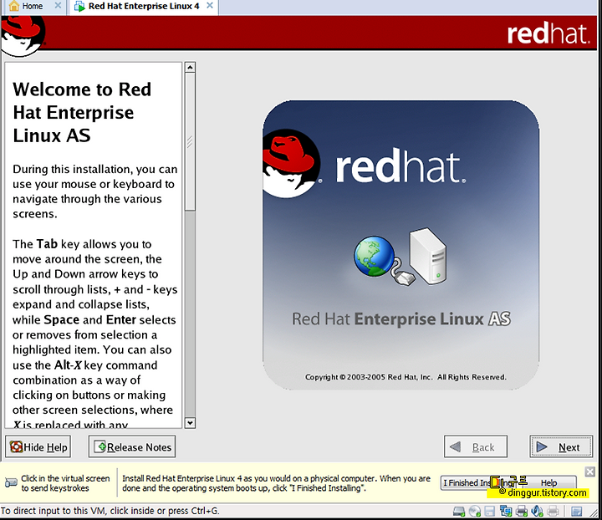Click the 'Click in the virtual screen' hint text

[x=65, y=483]
